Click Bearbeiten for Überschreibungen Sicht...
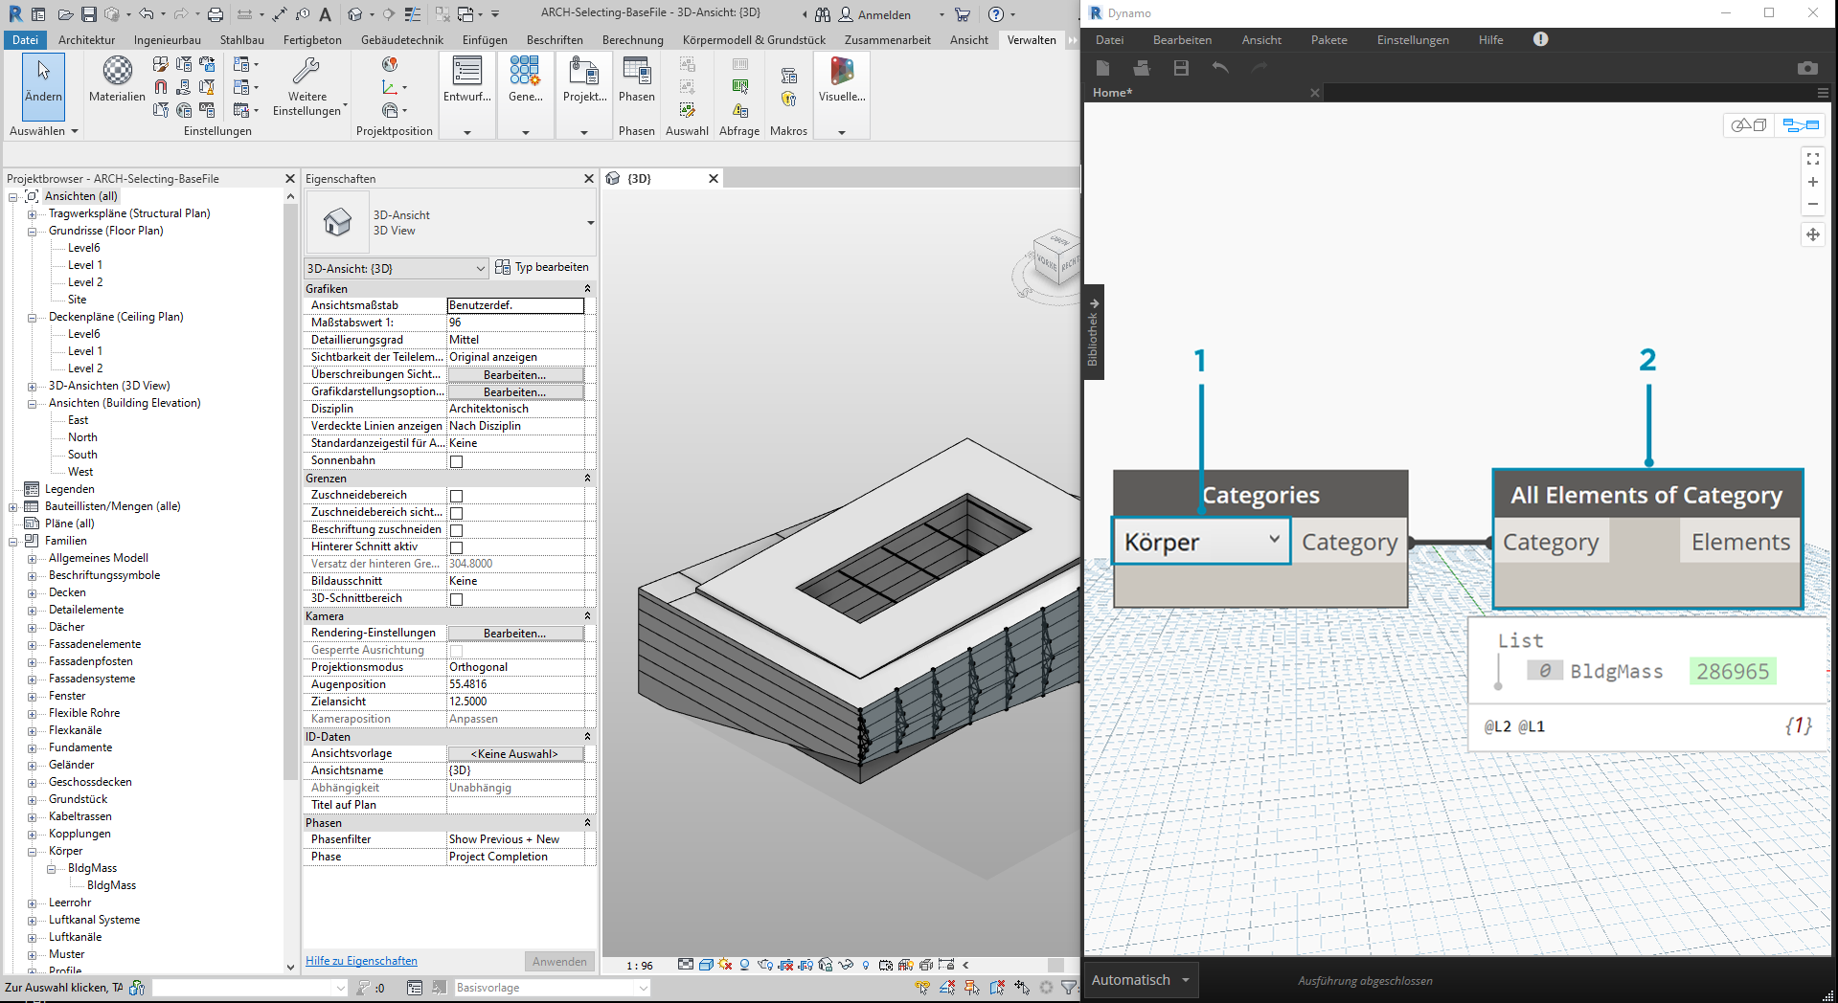The height and width of the screenshot is (1003, 1838). 515,375
